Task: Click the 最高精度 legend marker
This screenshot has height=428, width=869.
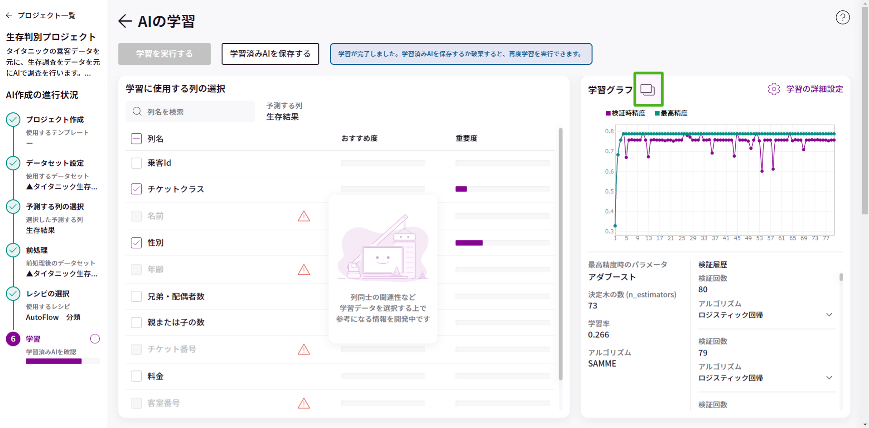Action: [657, 113]
